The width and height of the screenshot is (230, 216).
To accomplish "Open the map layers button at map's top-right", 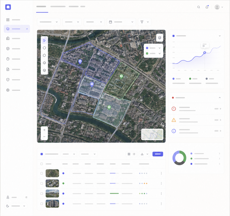I will (160, 38).
